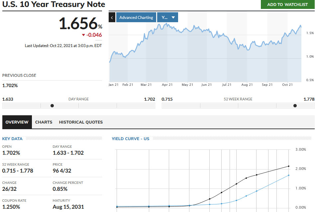Click the 52 Week Range marker dot
The height and width of the screenshot is (212, 315).
[x=295, y=106]
